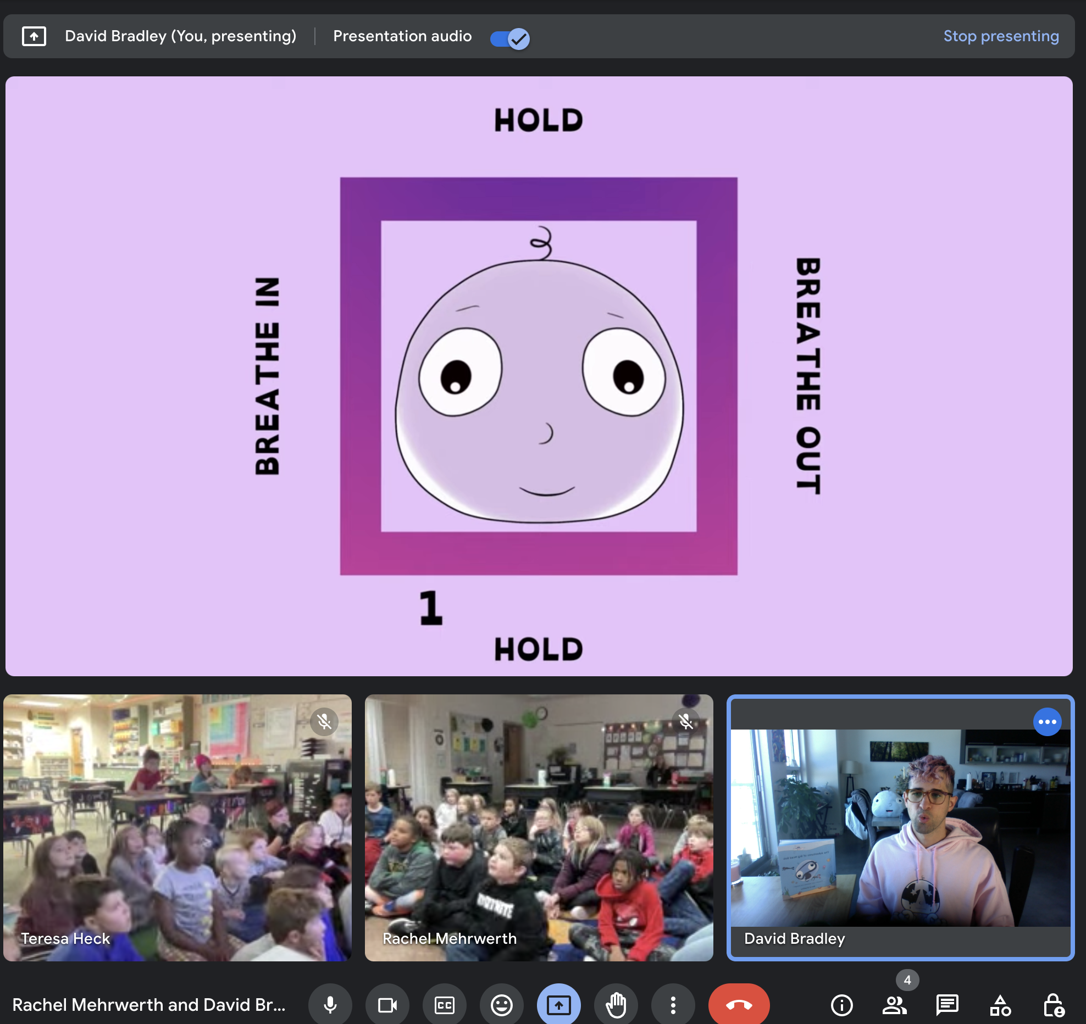Open chat with everyone
The height and width of the screenshot is (1024, 1086).
point(947,1005)
